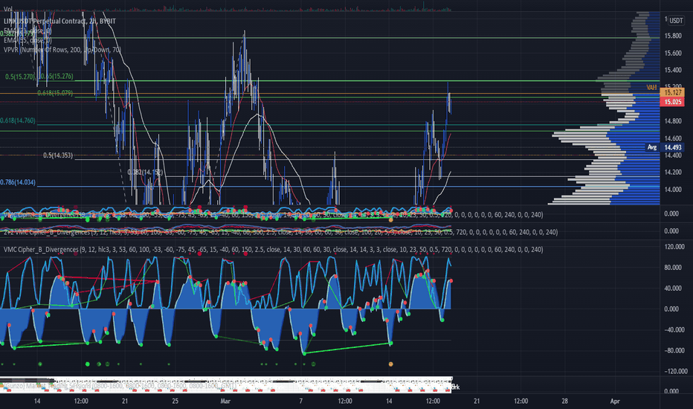Click the 15.600 price scale value

coord(673,53)
